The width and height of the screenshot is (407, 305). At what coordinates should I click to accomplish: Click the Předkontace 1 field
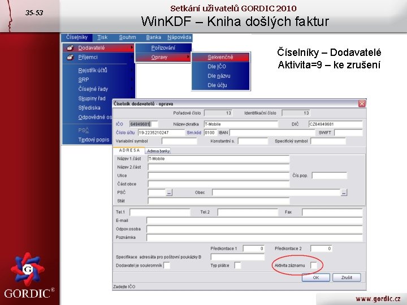pos(254,249)
